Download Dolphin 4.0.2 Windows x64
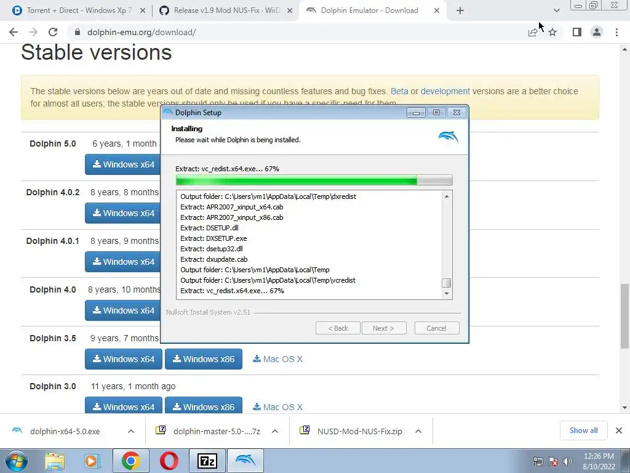Image resolution: width=630 pixels, height=473 pixels. [123, 213]
